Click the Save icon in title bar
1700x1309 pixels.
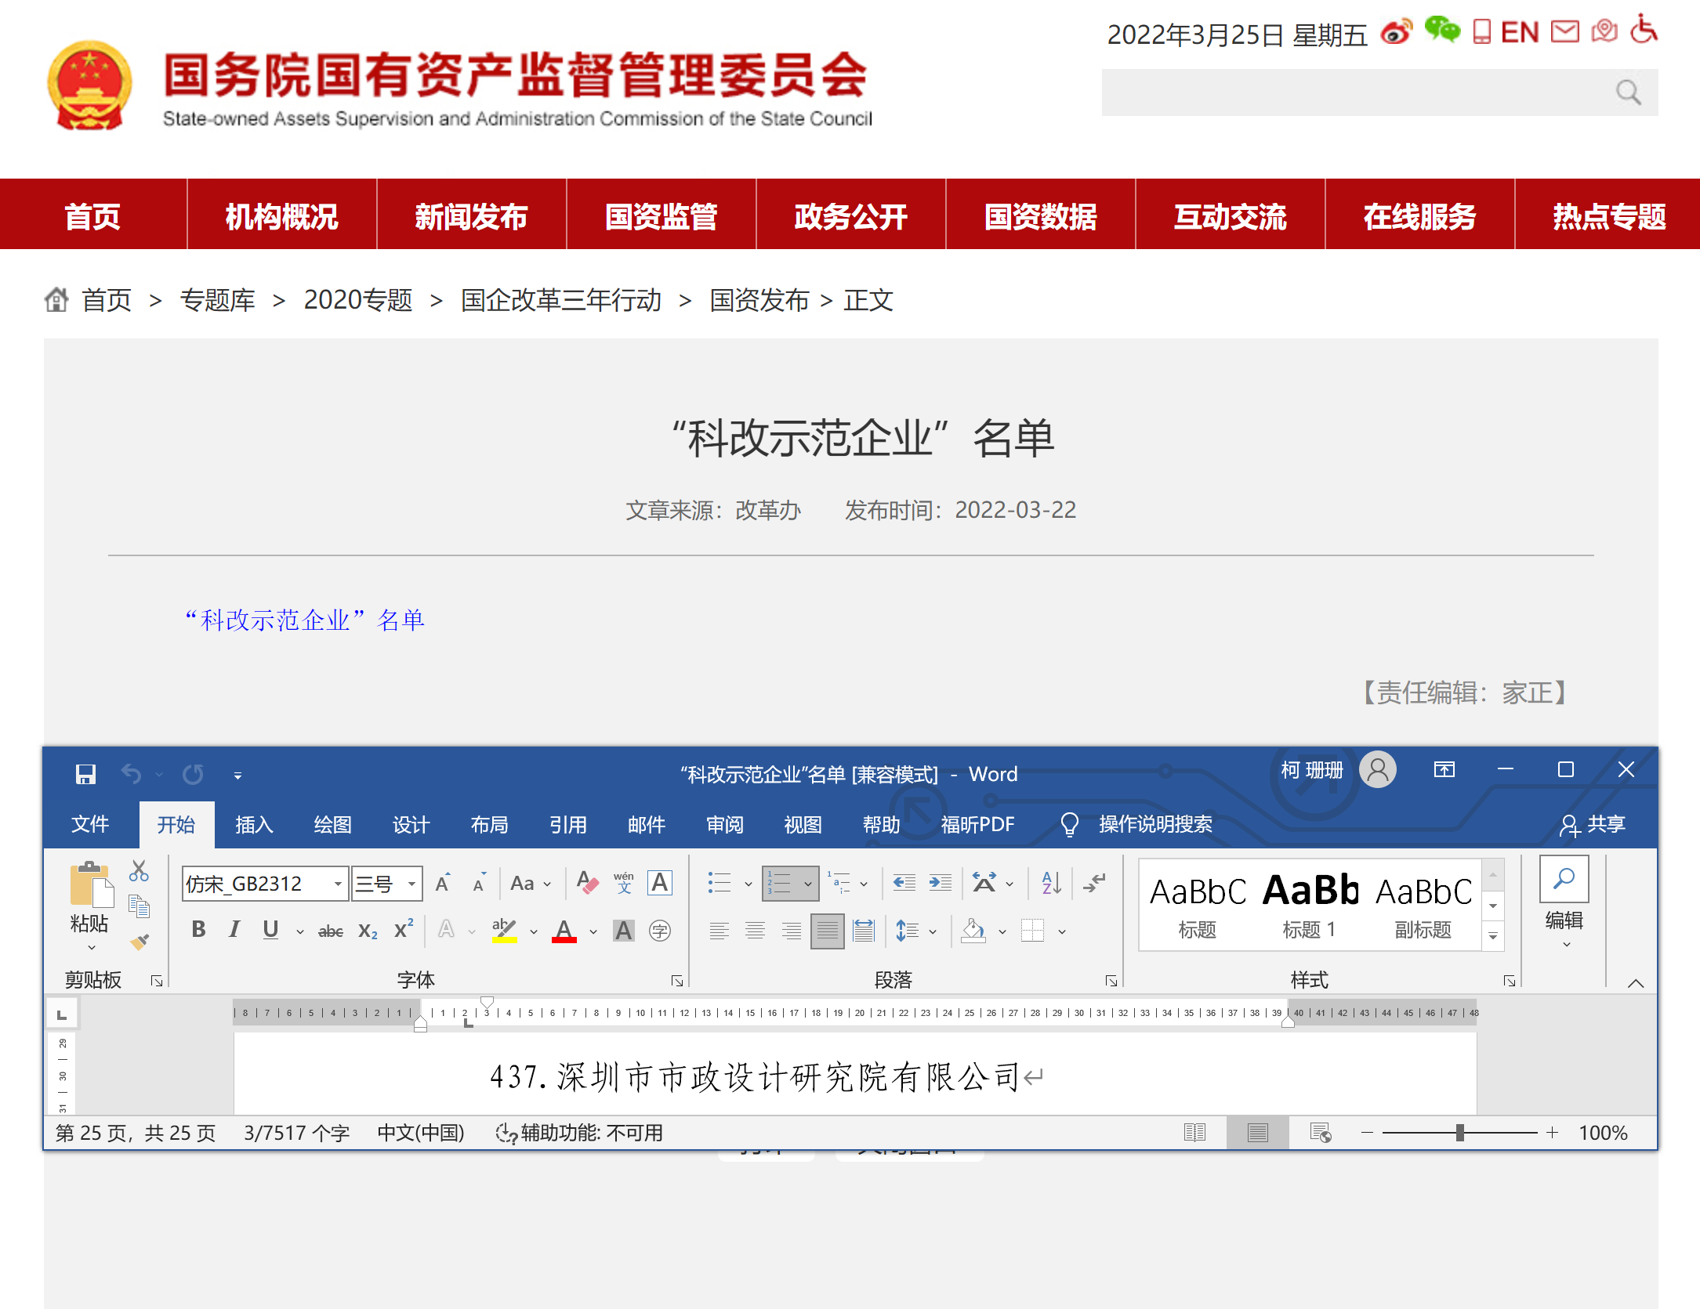[x=85, y=774]
